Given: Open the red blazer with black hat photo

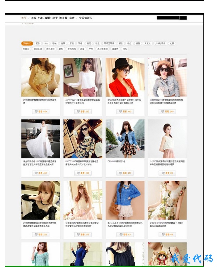Looking at the screenshot, I should [x=125, y=77].
